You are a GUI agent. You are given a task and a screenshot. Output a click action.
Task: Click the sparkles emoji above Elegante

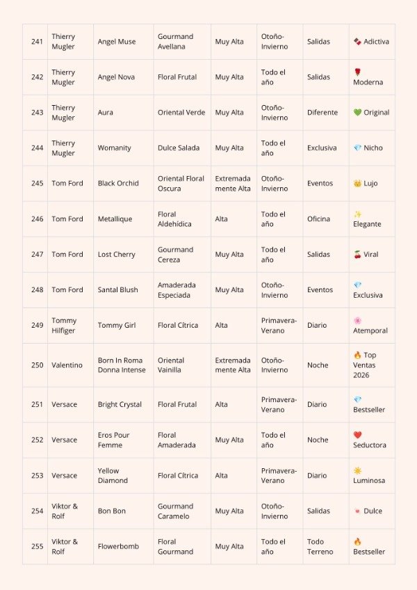(x=357, y=214)
